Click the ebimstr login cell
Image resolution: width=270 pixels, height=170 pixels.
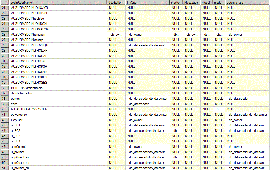click(58, 99)
